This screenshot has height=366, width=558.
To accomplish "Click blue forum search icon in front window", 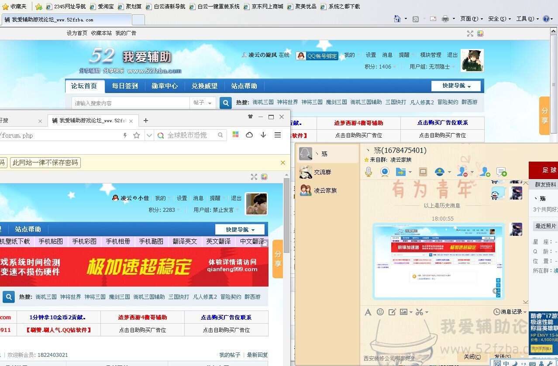I will tap(9, 297).
